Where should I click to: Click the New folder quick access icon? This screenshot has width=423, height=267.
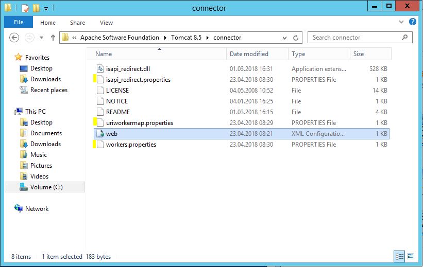click(36, 8)
